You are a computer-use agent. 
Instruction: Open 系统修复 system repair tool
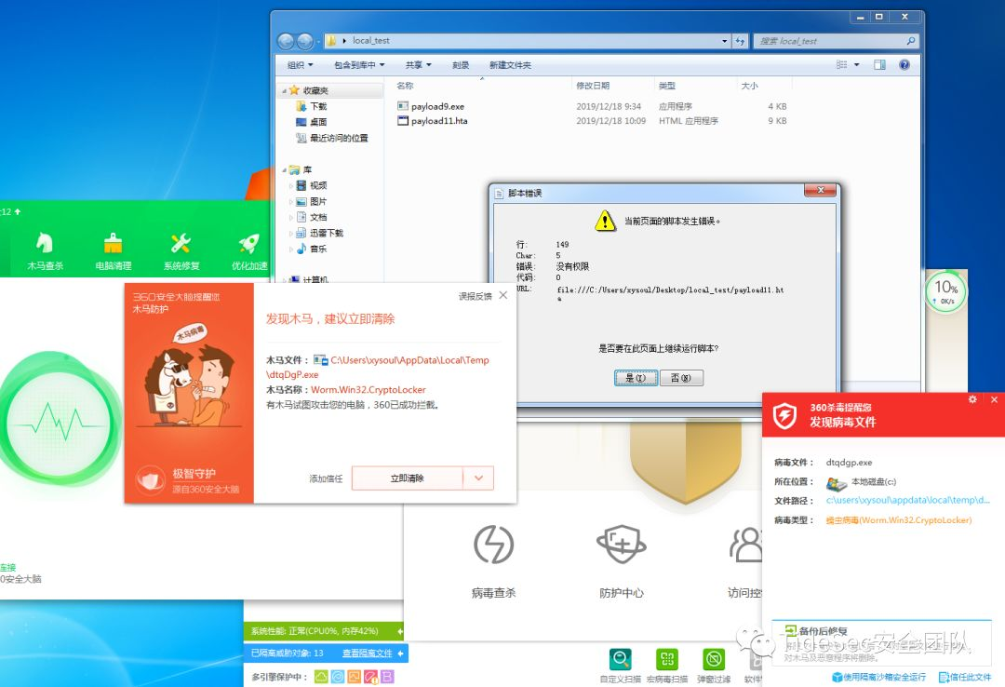pos(181,250)
